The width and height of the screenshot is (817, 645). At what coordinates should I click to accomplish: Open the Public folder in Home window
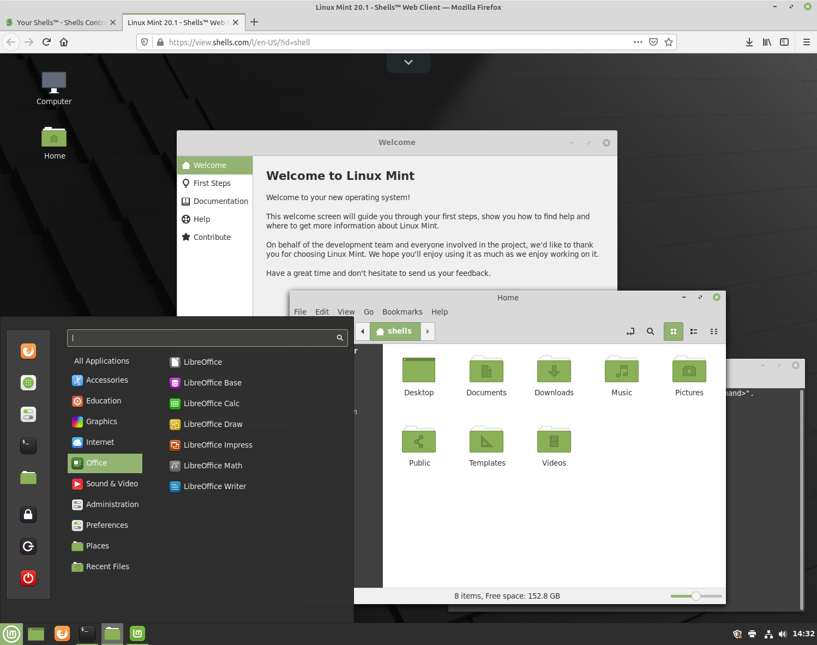(419, 447)
